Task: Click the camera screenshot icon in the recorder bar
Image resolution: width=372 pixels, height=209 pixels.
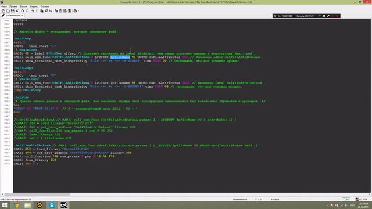Action: [x=324, y=16]
